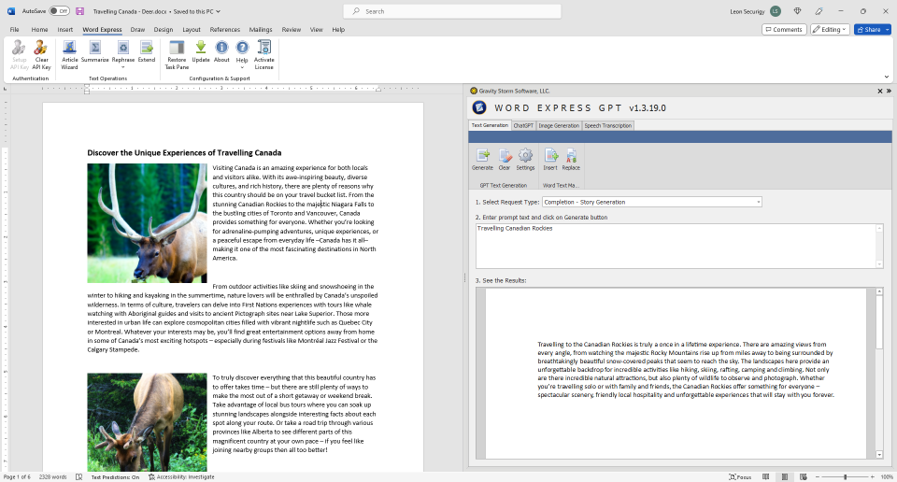Collapse the ribbon chevron
Screen dimensions: 897x482
coord(887,77)
